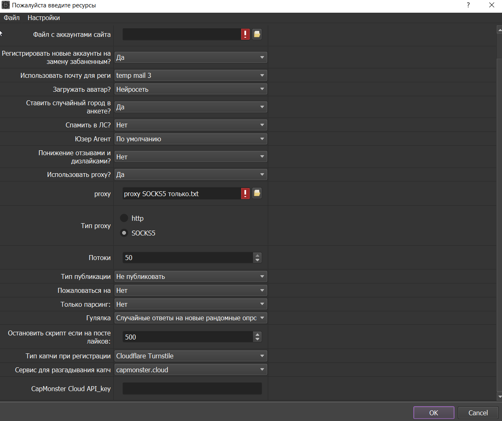
Task: Select the SOCKS5 proxy type radio button
Action: (124, 233)
